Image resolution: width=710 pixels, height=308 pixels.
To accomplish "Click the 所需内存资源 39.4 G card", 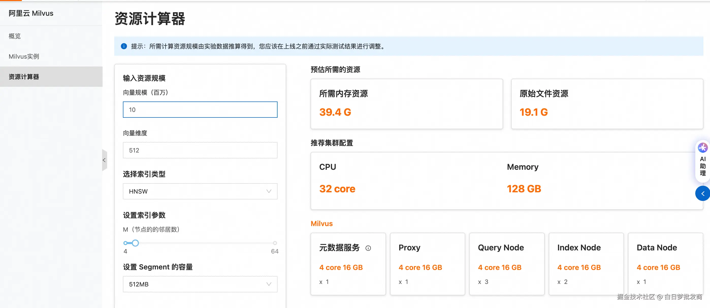I will pos(407,104).
